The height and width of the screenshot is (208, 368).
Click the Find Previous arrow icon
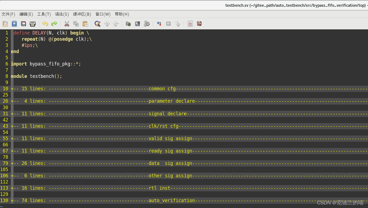116,24
